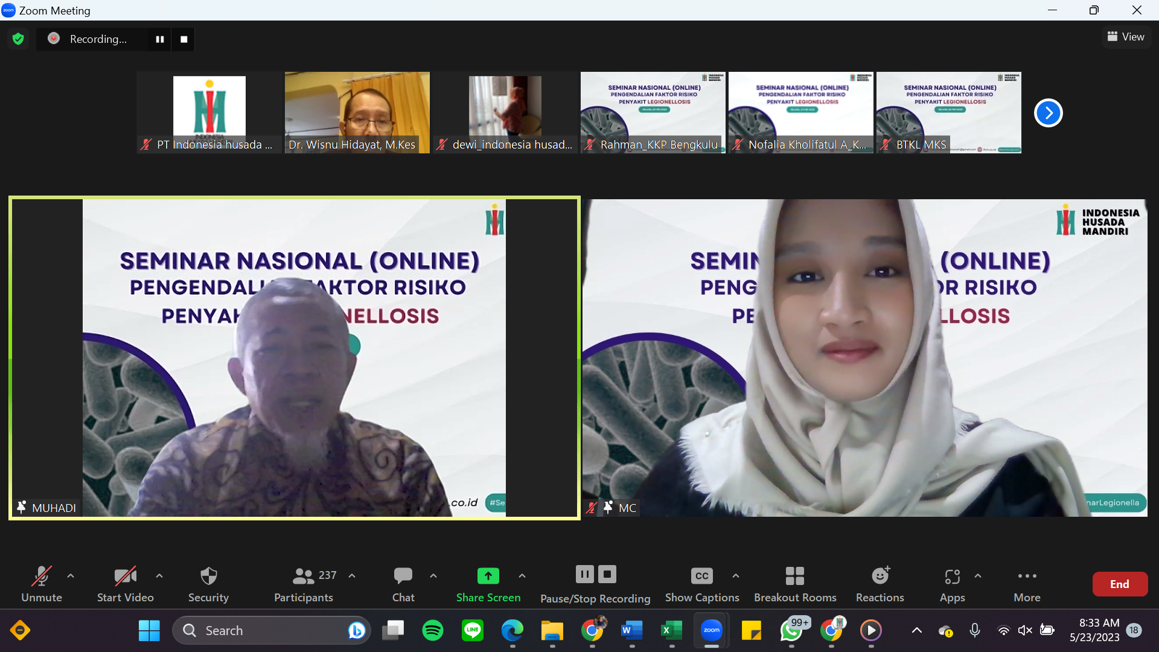This screenshot has width=1159, height=652.
Task: Toggle Show Captions
Action: [702, 584]
